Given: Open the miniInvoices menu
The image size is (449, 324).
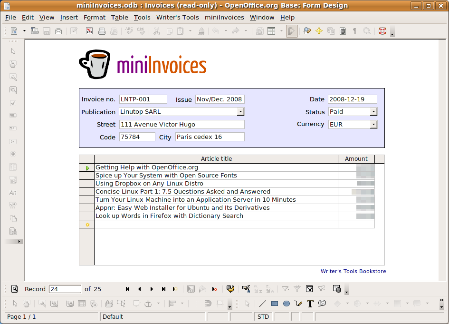Looking at the screenshot, I should point(224,18).
